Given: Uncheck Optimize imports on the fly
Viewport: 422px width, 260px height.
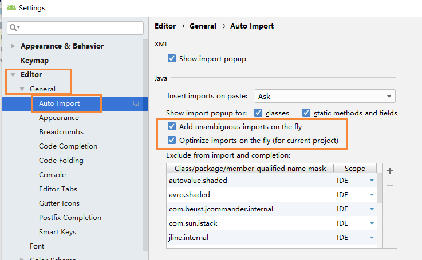Looking at the screenshot, I should 172,140.
